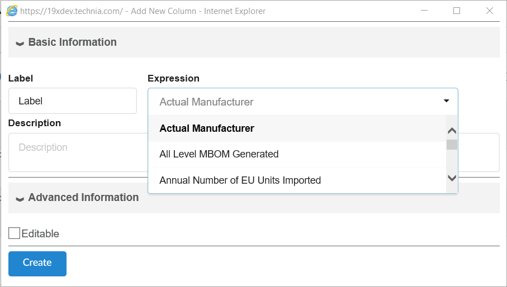Click the dropdown list scrollbar thumb
507x287 pixels.
coord(452,145)
